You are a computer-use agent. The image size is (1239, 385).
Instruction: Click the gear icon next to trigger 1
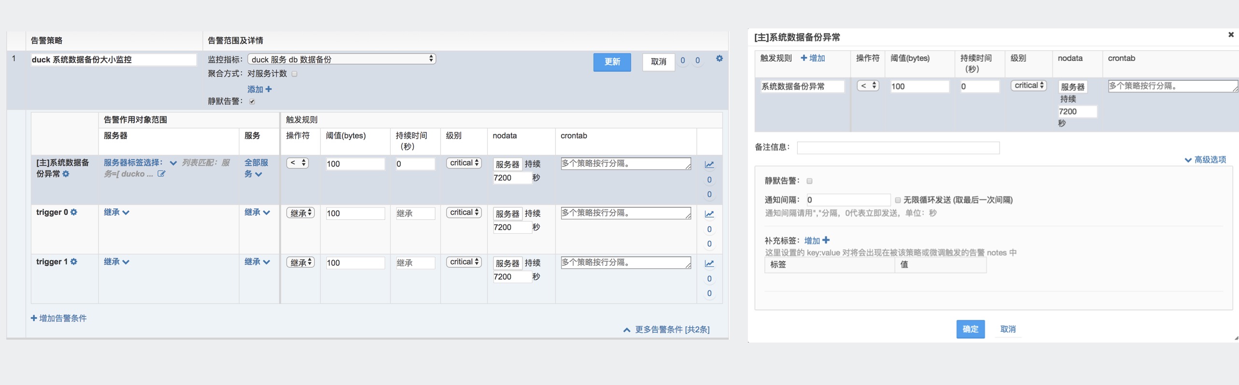74,261
